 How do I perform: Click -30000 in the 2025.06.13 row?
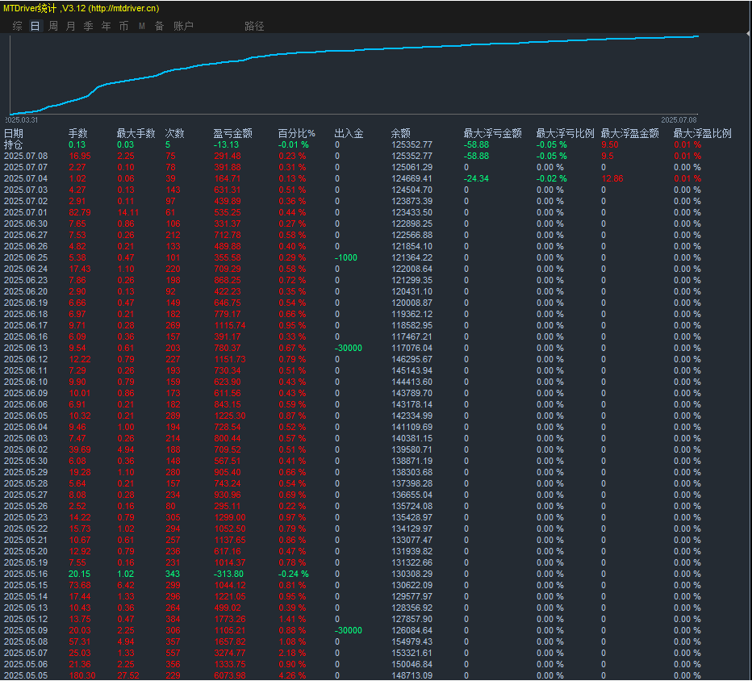click(x=349, y=349)
